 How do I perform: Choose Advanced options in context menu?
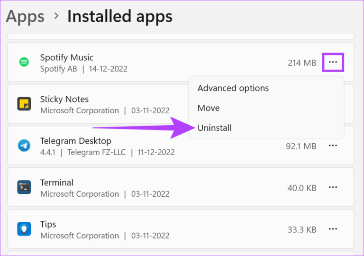coord(233,88)
